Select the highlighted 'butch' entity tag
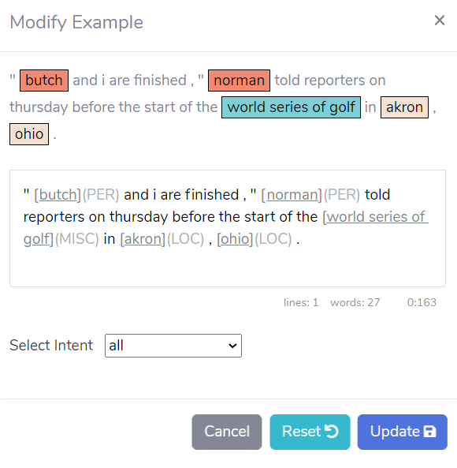The height and width of the screenshot is (468, 457). pos(44,80)
